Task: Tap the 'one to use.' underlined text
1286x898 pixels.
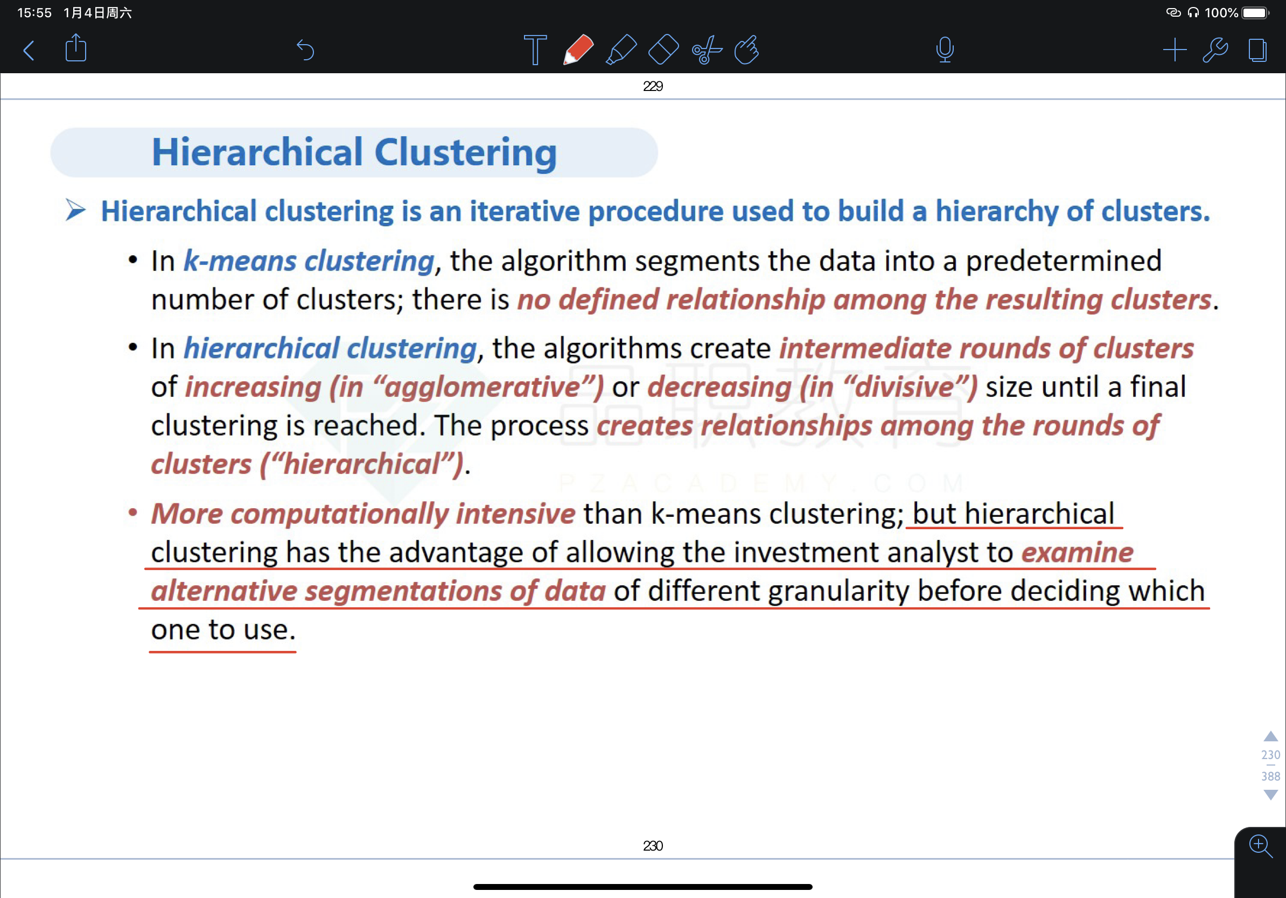Action: pos(223,630)
